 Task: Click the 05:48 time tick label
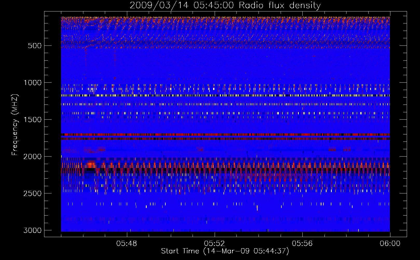tap(127, 244)
